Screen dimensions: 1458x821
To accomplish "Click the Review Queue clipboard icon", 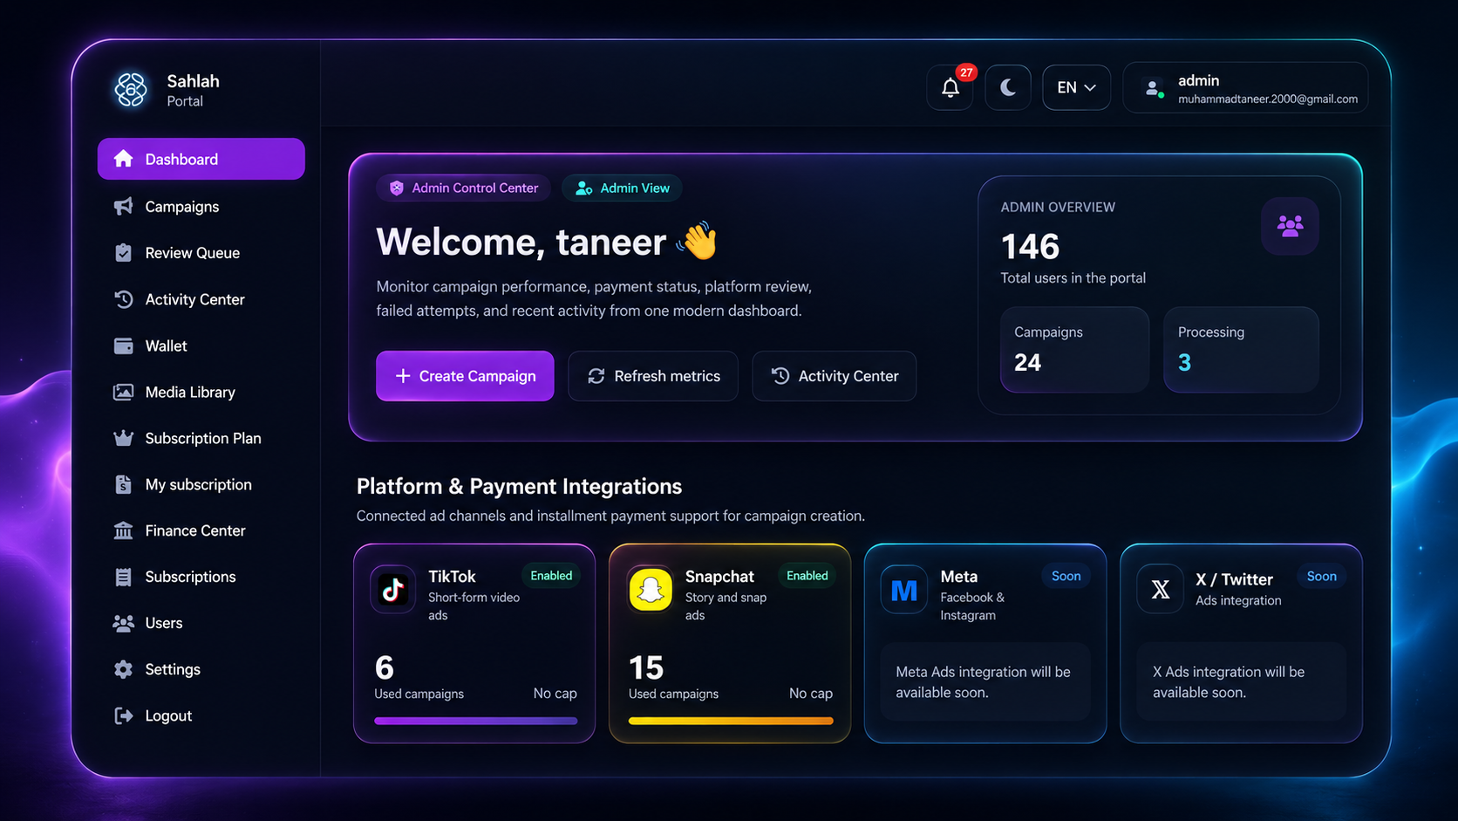I will point(123,252).
